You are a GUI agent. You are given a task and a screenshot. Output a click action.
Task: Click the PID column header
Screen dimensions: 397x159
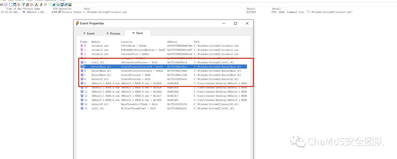[x=56, y=9]
